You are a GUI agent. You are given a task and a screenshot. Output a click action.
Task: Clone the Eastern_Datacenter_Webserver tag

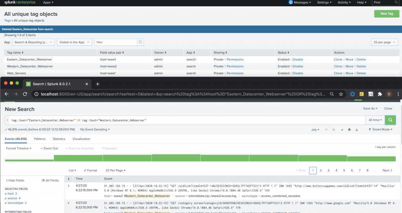pyautogui.click(x=338, y=59)
